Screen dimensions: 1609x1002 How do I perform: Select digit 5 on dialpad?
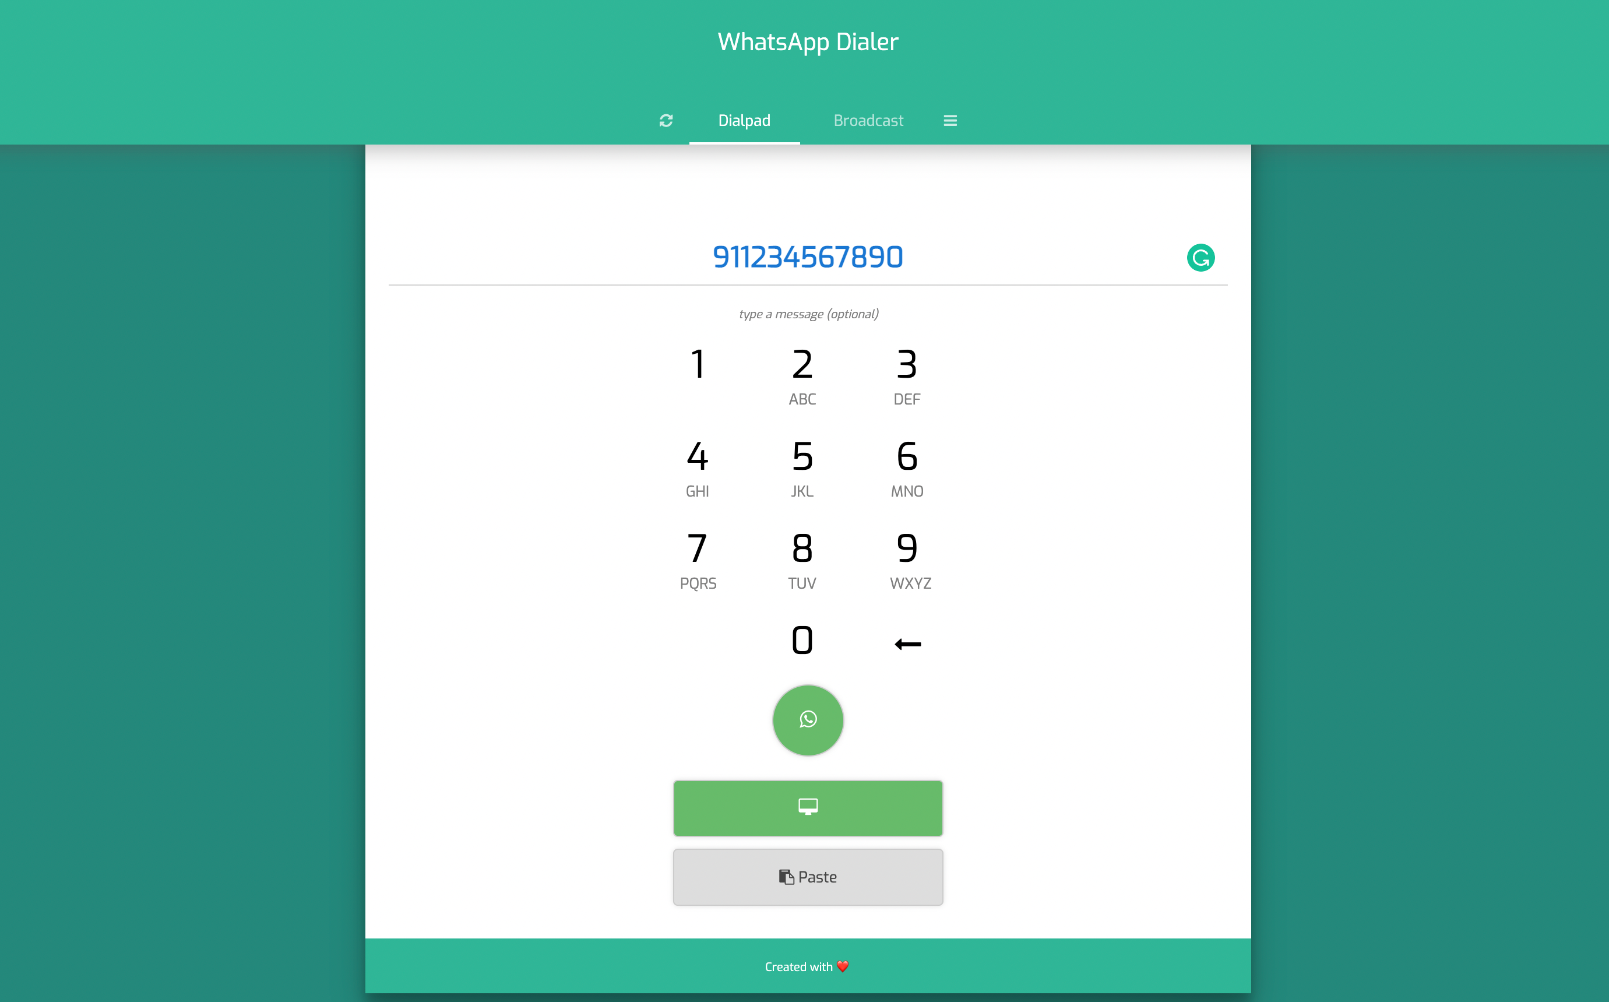click(x=801, y=456)
